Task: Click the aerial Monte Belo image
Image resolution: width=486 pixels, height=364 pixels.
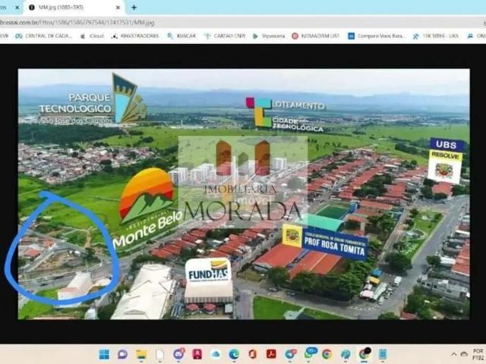Action: click(244, 194)
